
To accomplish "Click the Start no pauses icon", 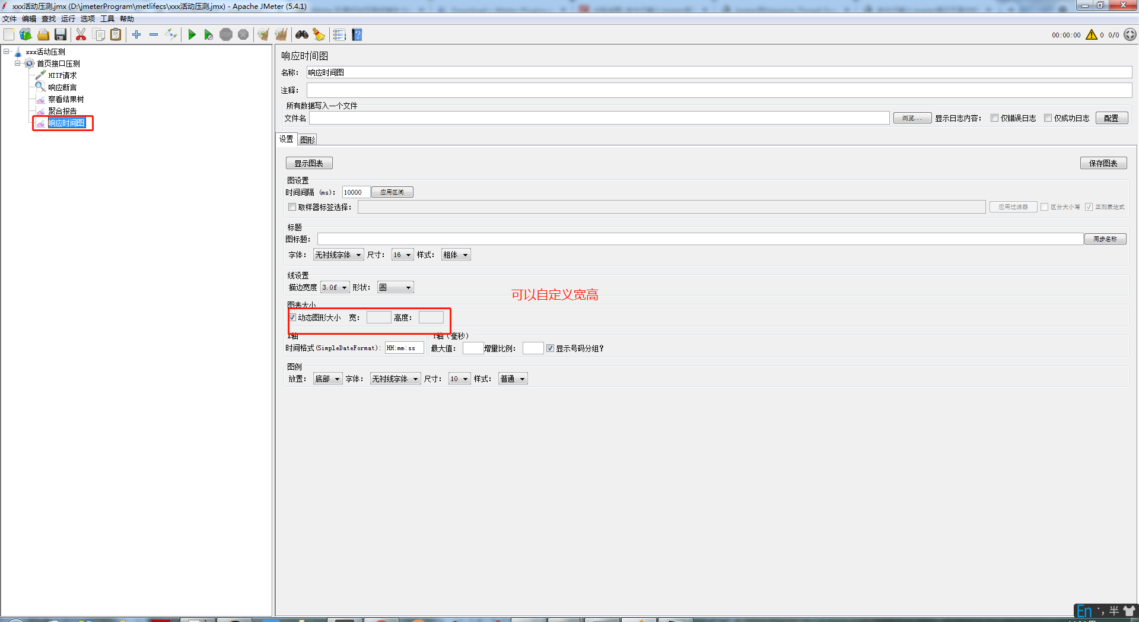I will (x=208, y=35).
